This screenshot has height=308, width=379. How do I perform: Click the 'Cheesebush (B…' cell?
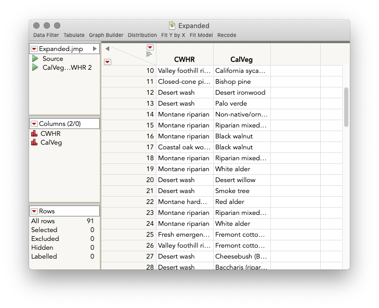click(x=242, y=256)
